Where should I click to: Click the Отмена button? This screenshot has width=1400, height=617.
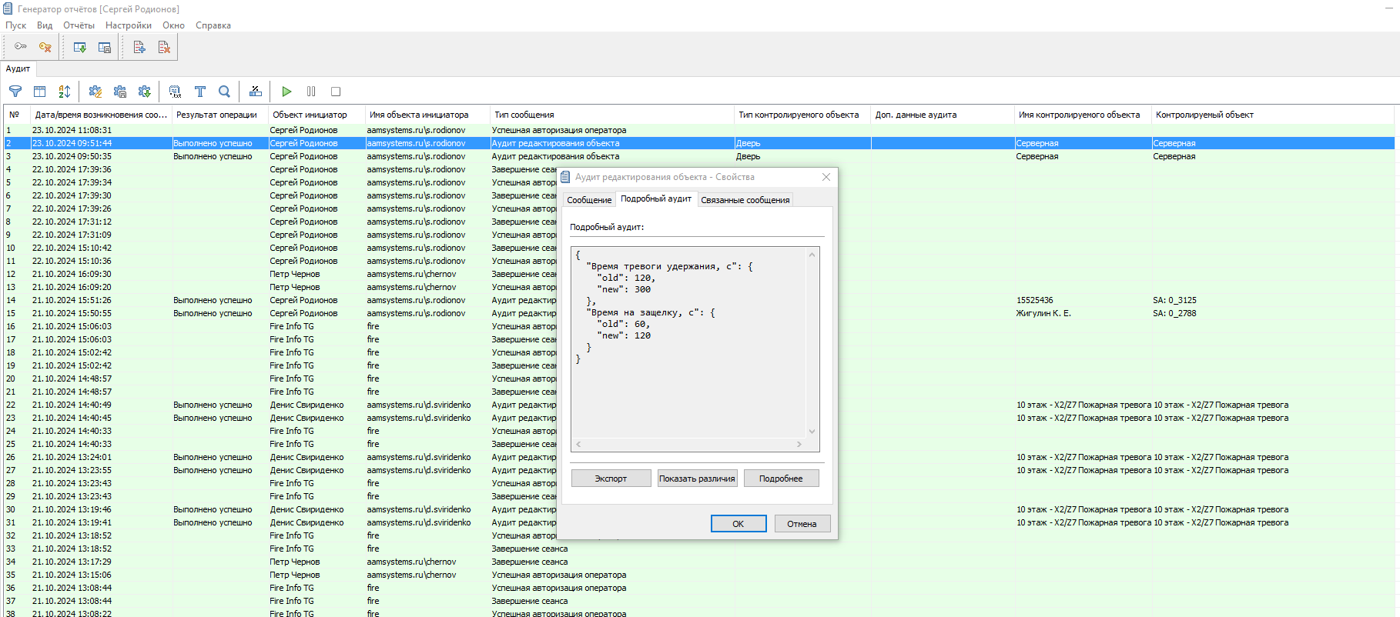pyautogui.click(x=802, y=524)
